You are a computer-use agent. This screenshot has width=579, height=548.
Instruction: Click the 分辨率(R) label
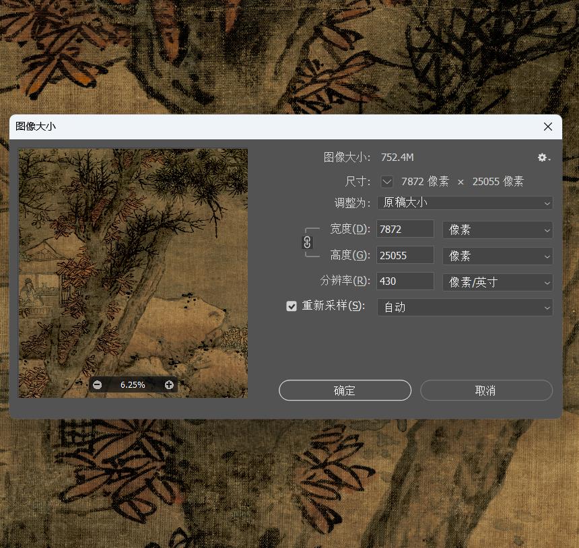(x=345, y=281)
